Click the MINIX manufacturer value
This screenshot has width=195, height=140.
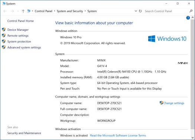(101, 60)
